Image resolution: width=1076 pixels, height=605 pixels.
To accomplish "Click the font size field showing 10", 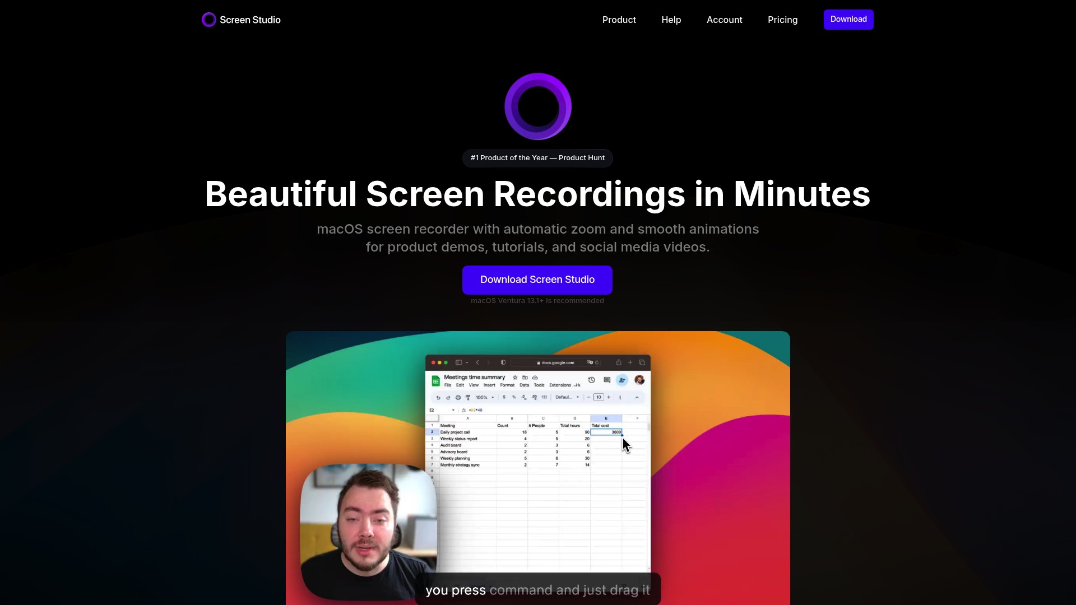I will pyautogui.click(x=599, y=398).
